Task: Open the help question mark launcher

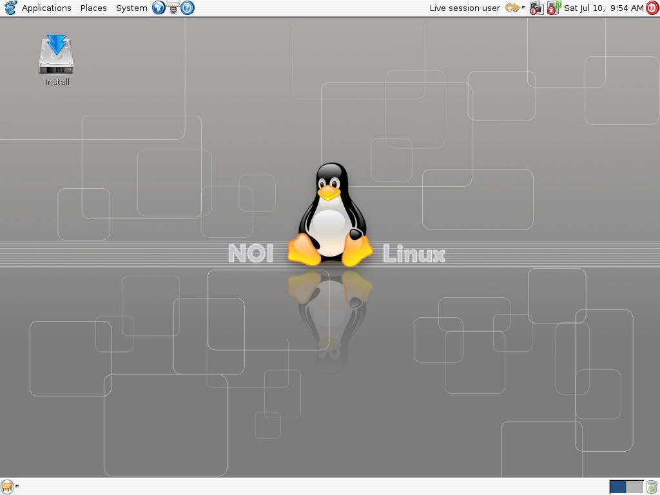Action: 188,8
